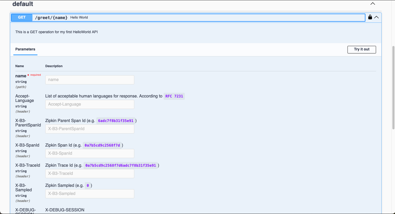Click the Zipkin trace id example badge
The height and width of the screenshot is (214, 395).
pyautogui.click(x=120, y=165)
